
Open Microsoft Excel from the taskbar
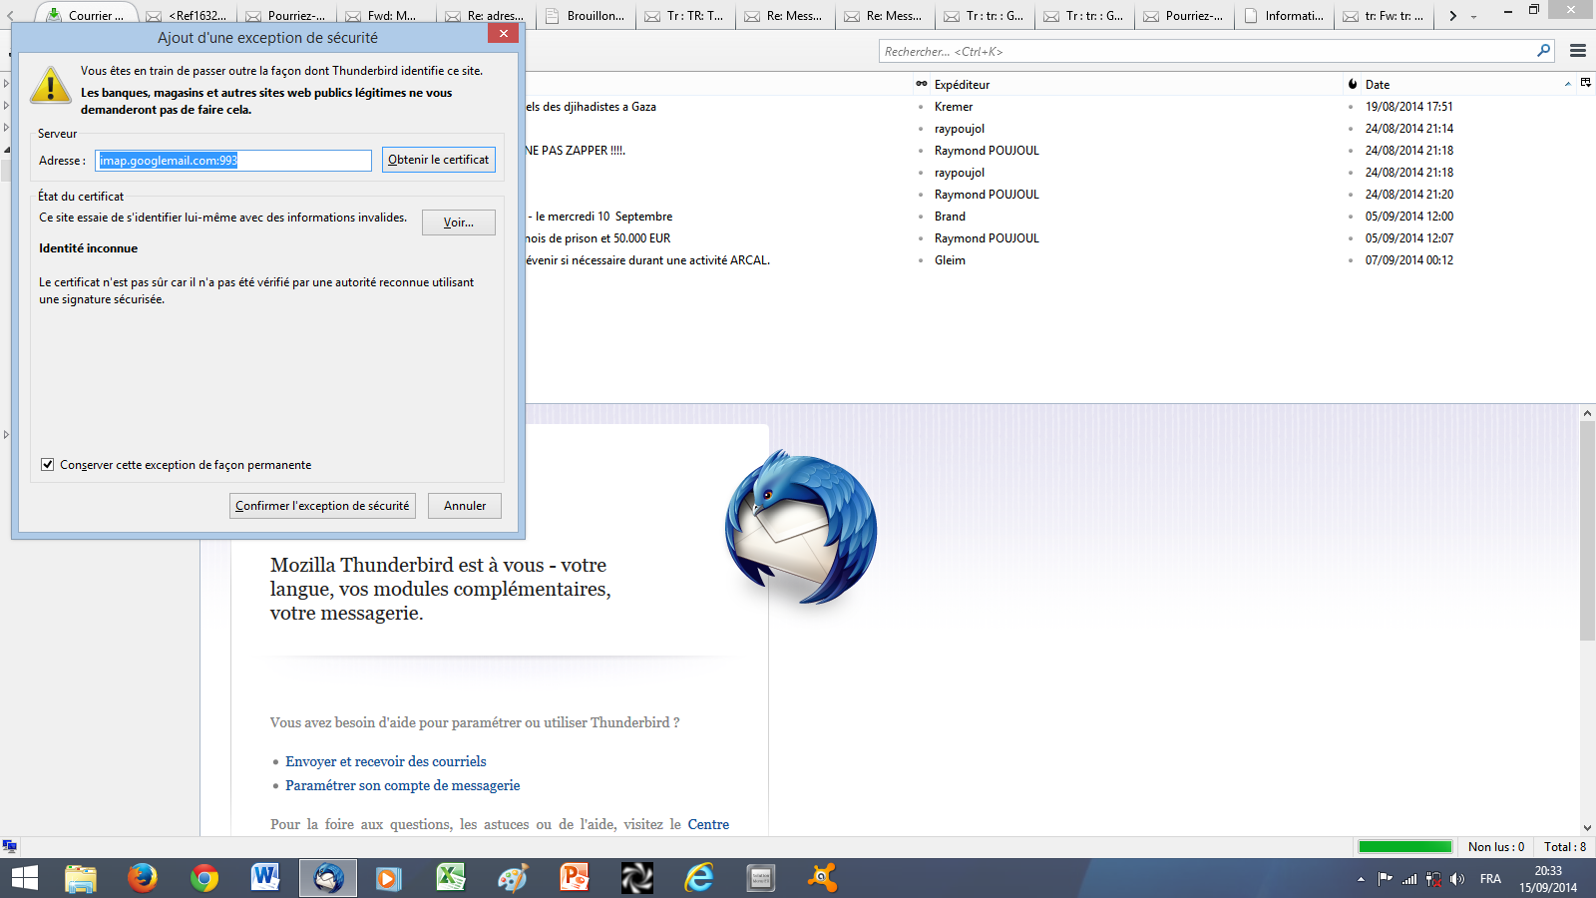(x=451, y=878)
